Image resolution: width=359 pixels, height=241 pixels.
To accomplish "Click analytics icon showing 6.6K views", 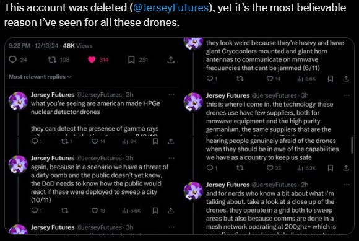I will tap(300, 79).
